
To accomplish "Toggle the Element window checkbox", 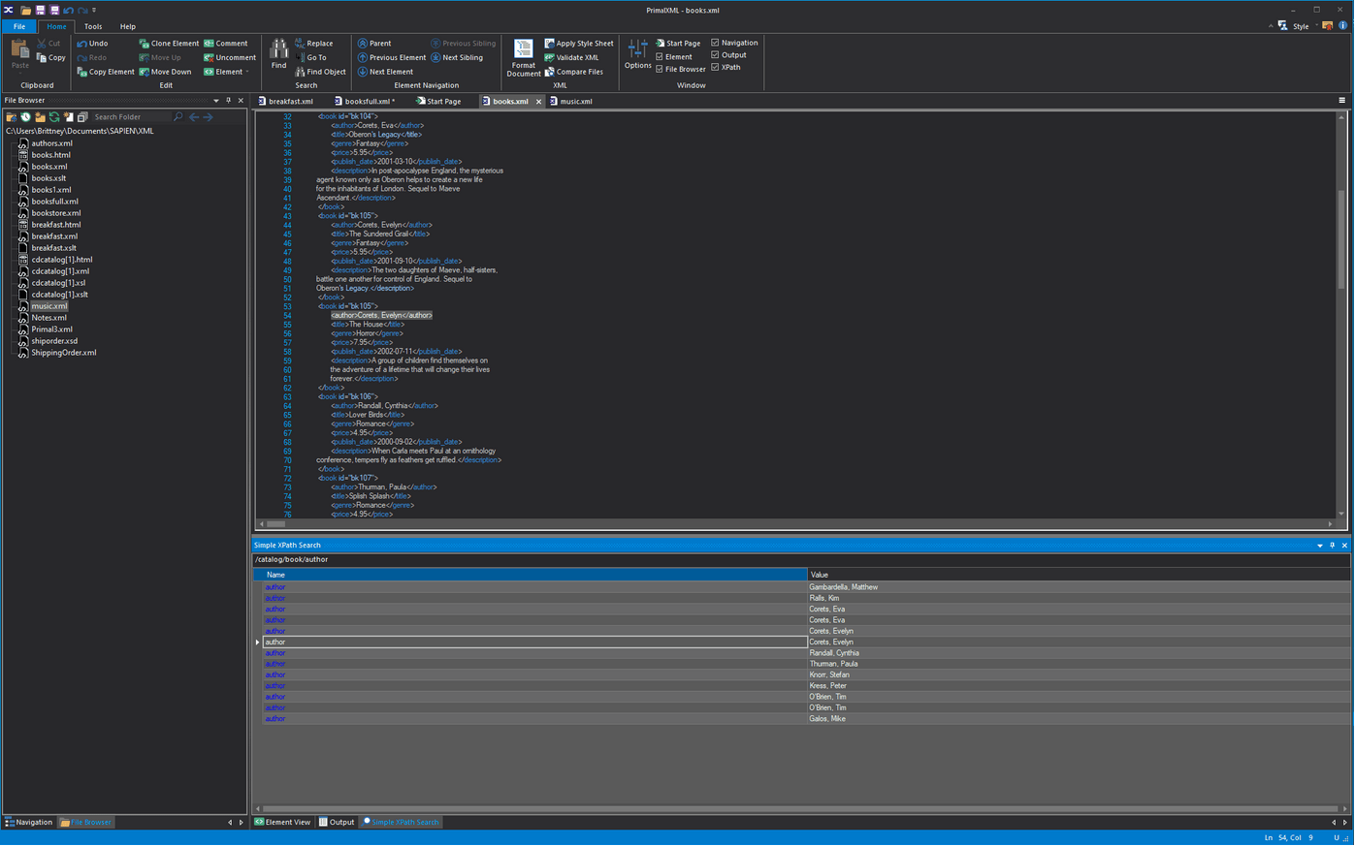I will tap(674, 57).
